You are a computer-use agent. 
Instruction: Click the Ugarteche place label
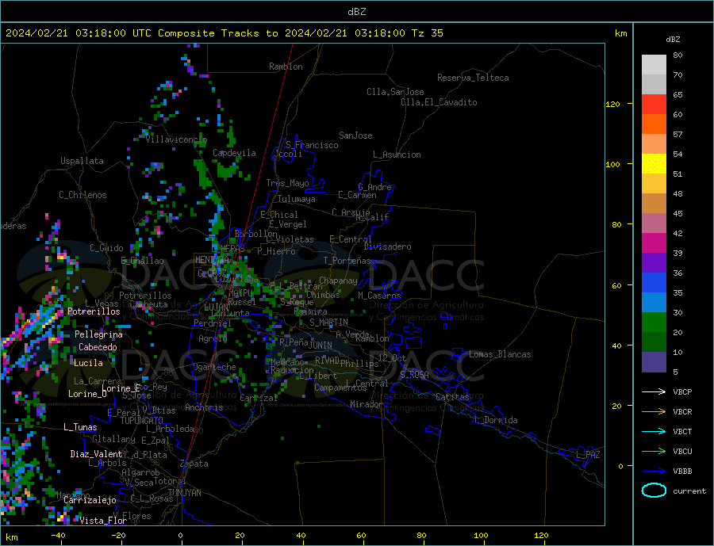[214, 367]
